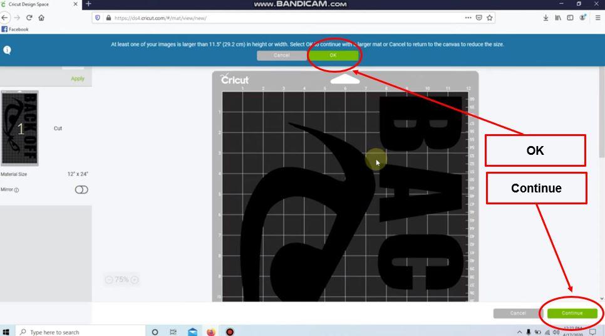Open a new browser tab
Image resolution: width=605 pixels, height=336 pixels.
point(88,4)
